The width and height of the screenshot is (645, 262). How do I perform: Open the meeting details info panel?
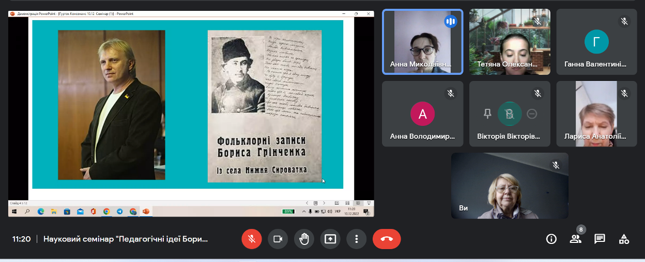coord(551,239)
